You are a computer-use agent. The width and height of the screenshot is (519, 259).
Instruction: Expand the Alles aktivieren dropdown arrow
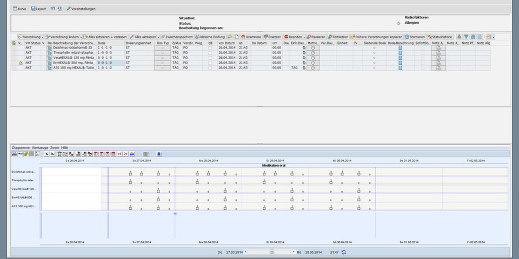[158, 37]
